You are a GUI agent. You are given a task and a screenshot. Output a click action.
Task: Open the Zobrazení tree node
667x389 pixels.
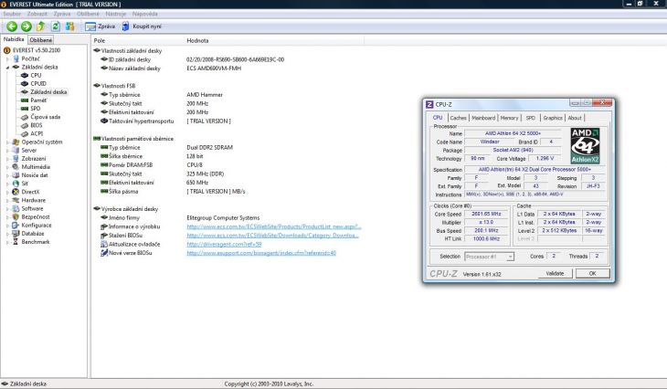coord(34,159)
